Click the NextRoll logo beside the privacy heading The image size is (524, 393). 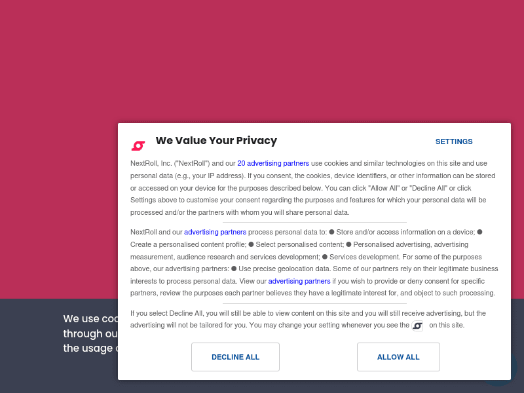(138, 145)
